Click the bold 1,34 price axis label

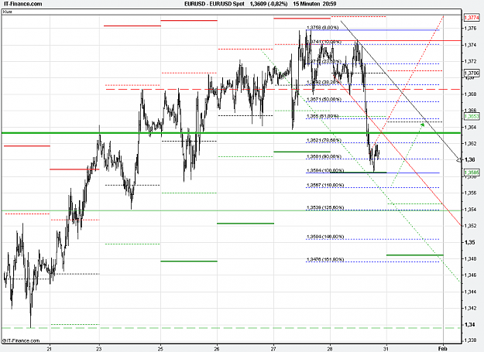(469, 325)
